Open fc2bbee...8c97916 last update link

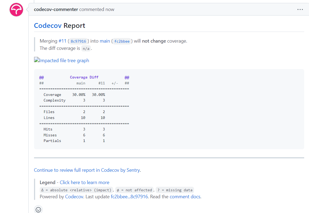(129, 197)
